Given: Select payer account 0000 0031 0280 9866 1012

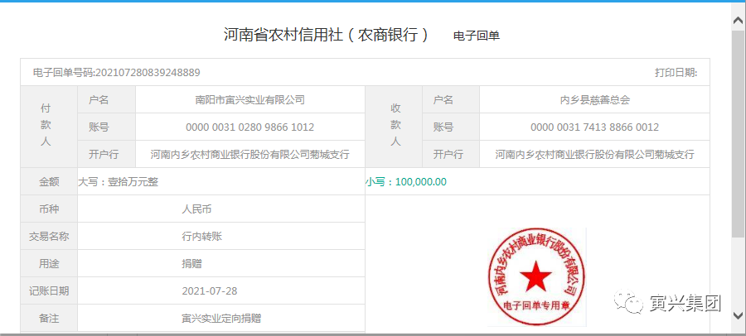Looking at the screenshot, I should [249, 127].
